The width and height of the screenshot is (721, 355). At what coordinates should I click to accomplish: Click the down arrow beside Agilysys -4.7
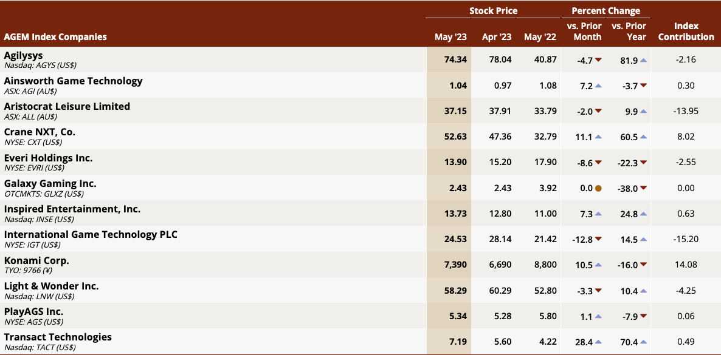(598, 59)
